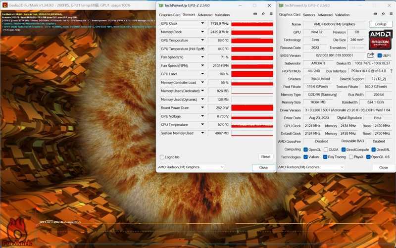This screenshot has width=396, height=248.
Task: Open GPU selector dropdown in Sensors window
Action: [x=191, y=167]
